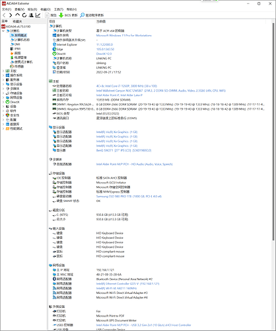Click the 报告 report document toolbar button

pos(51,15)
